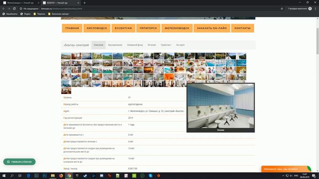Screen dimensions: 319x179
Task: Switch to the На карте tab
Action: coord(180,45)
